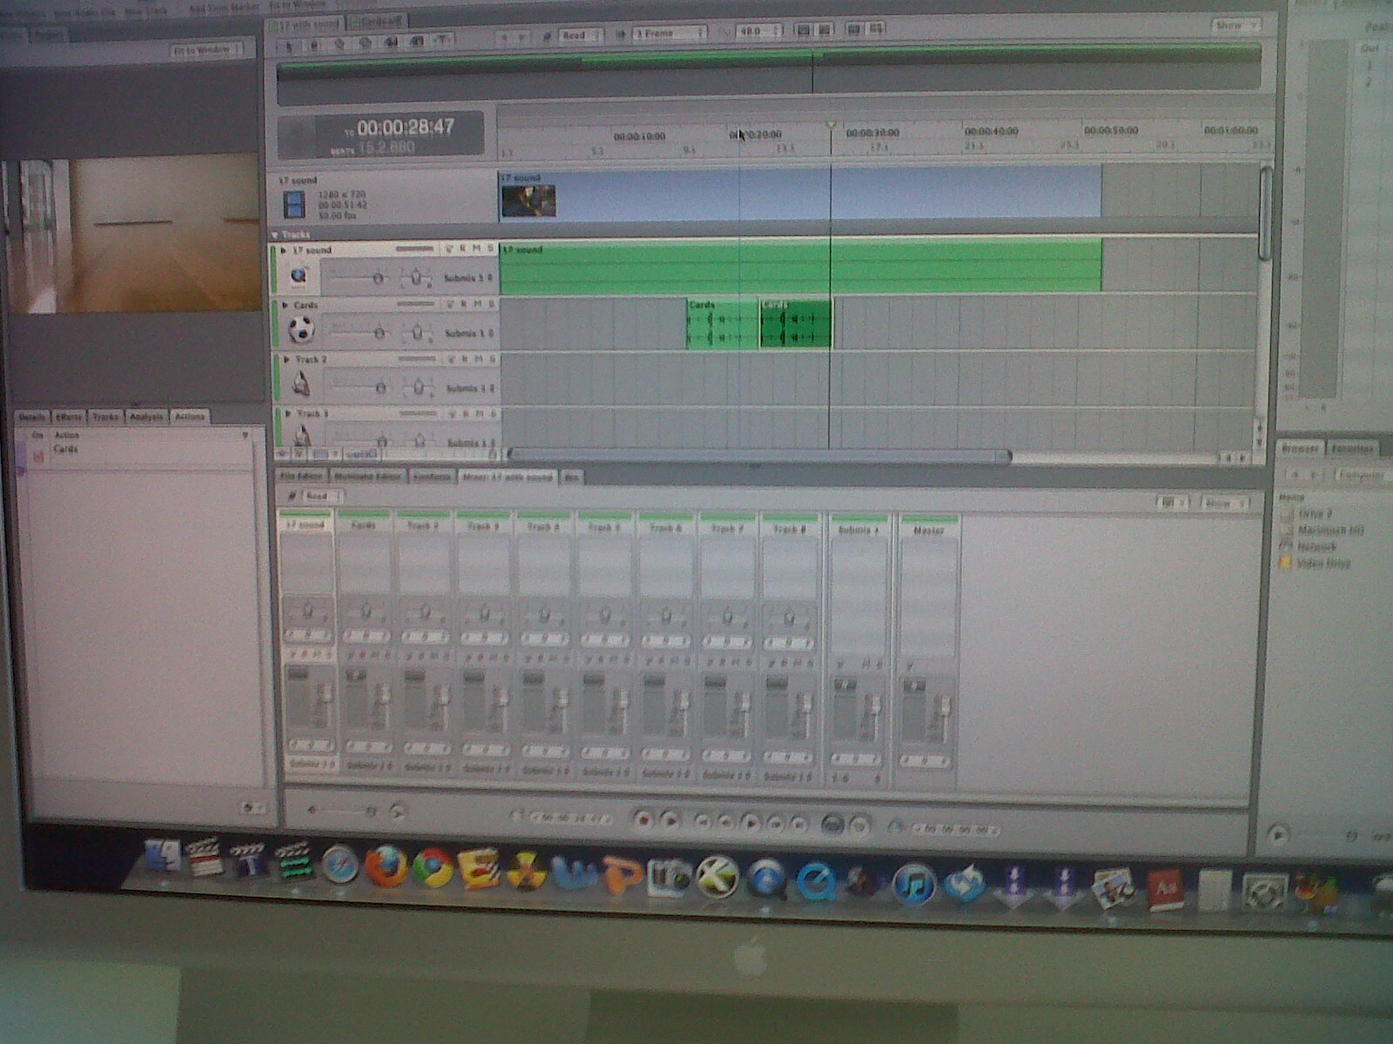The height and width of the screenshot is (1044, 1393).
Task: Click the timecode display 00:00:28:47
Action: [405, 128]
